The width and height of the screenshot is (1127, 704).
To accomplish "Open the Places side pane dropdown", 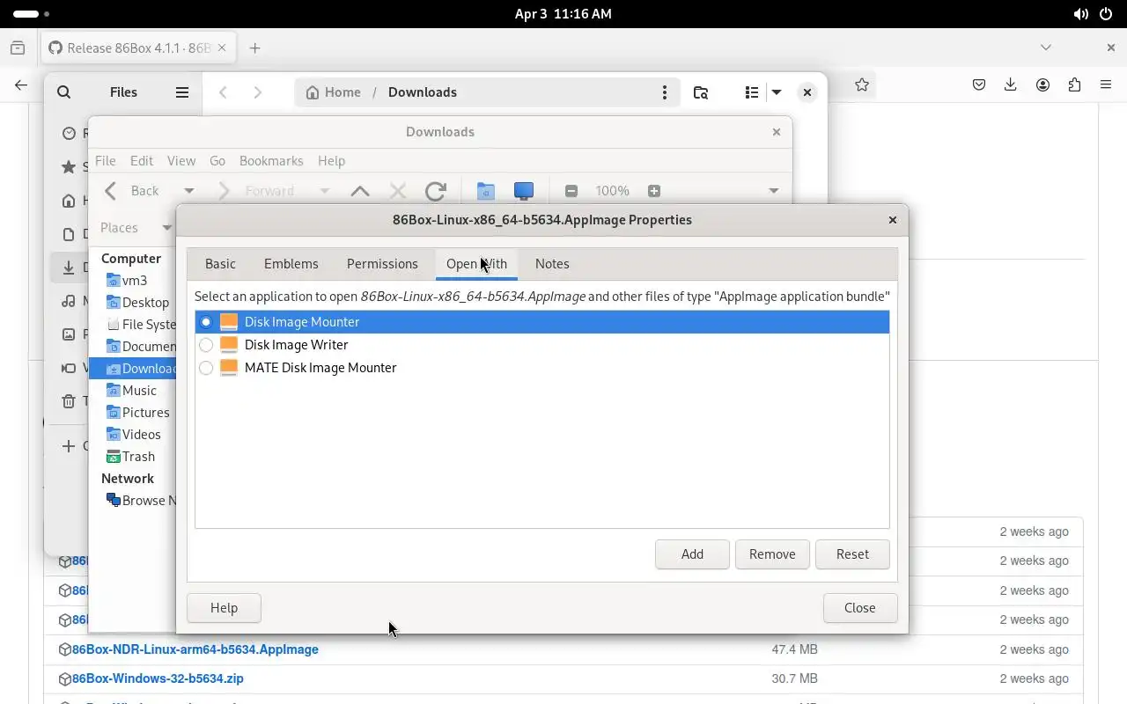I will point(166,228).
